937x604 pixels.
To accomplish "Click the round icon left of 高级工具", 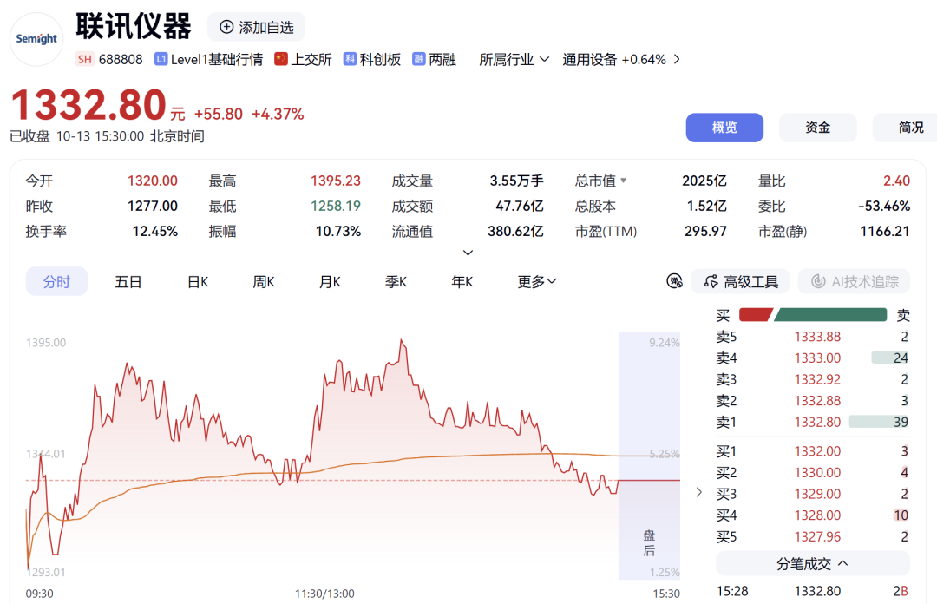I will [x=675, y=281].
